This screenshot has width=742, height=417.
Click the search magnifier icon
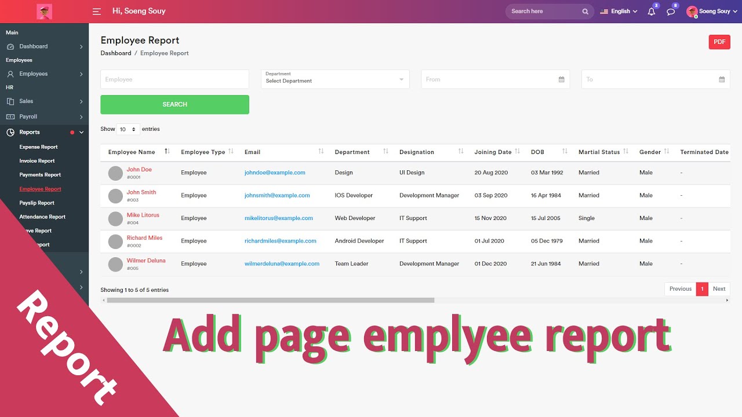(585, 12)
